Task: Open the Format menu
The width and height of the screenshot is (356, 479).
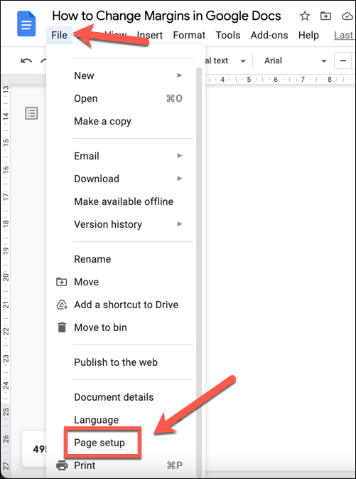Action: 189,36
